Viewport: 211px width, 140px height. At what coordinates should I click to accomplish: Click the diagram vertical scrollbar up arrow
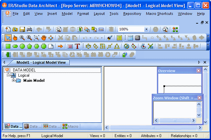click(x=205, y=70)
